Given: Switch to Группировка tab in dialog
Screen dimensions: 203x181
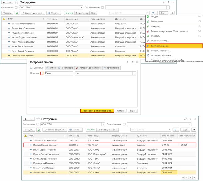Looking at the screenshot, I should click(x=111, y=68).
